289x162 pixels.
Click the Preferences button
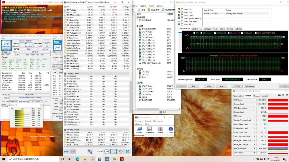coord(249,86)
